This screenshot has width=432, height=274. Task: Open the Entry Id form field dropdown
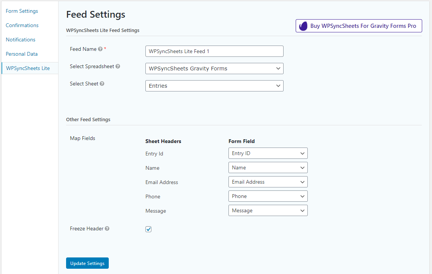pos(268,154)
